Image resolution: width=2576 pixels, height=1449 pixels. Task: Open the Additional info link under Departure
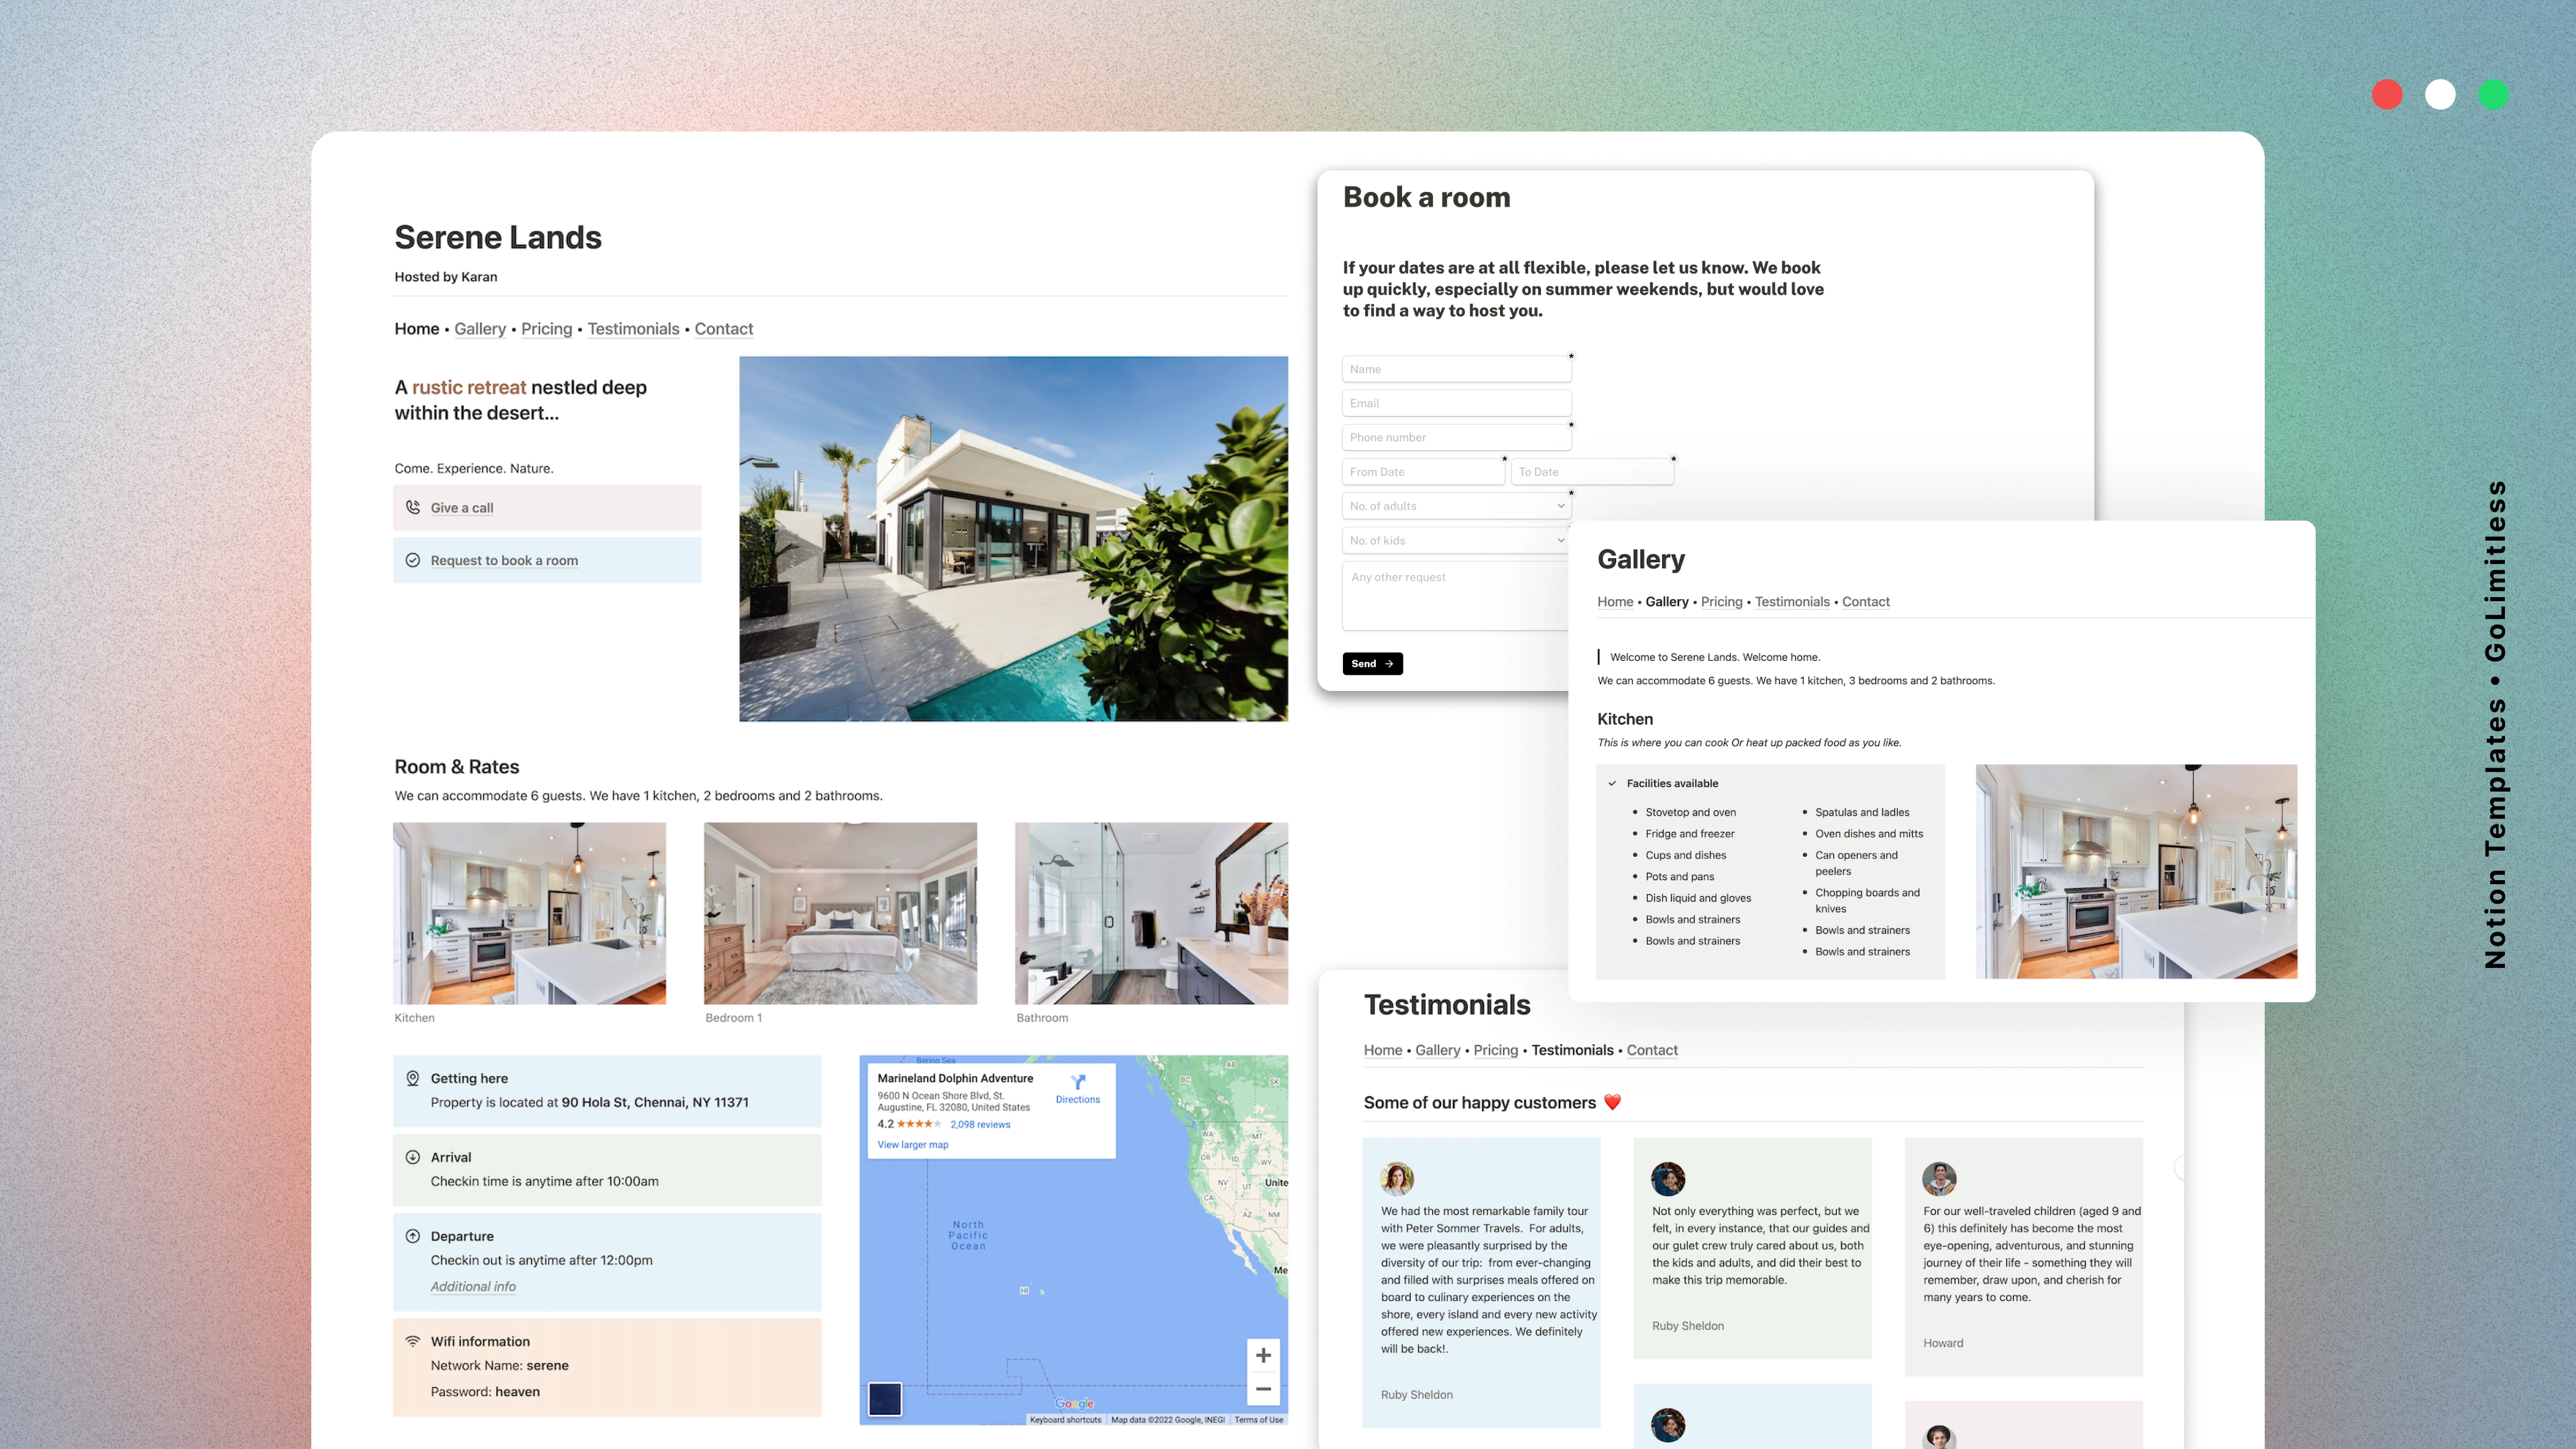(x=473, y=1287)
